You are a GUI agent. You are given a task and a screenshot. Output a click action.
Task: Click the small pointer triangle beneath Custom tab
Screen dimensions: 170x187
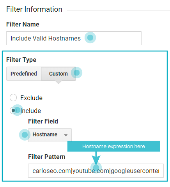click(x=58, y=82)
